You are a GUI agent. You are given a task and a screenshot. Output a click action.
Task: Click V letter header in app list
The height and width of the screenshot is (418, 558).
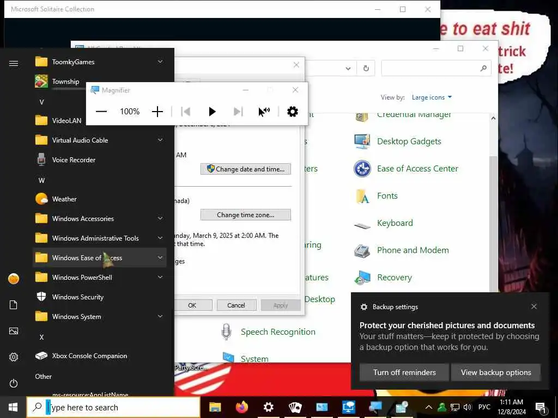41,102
